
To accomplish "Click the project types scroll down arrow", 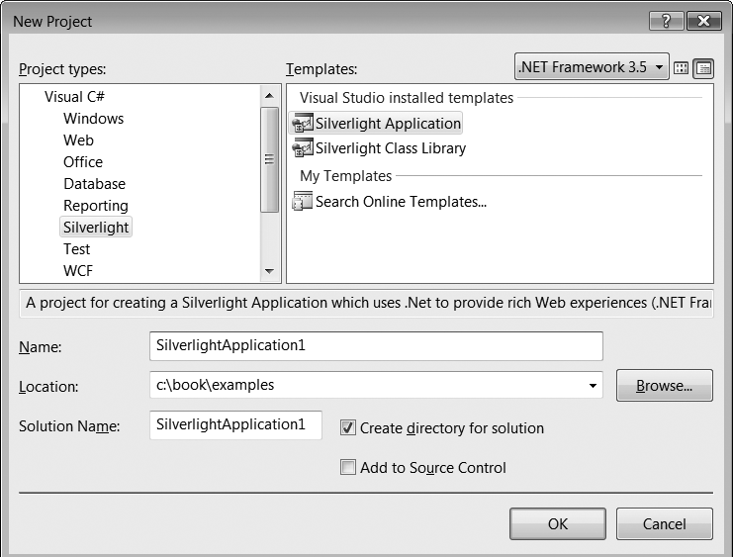I will tap(269, 271).
